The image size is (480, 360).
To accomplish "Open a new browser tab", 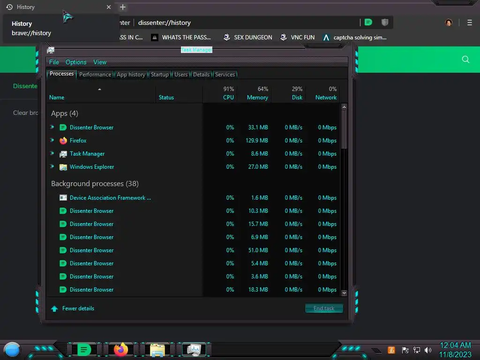I will [123, 7].
